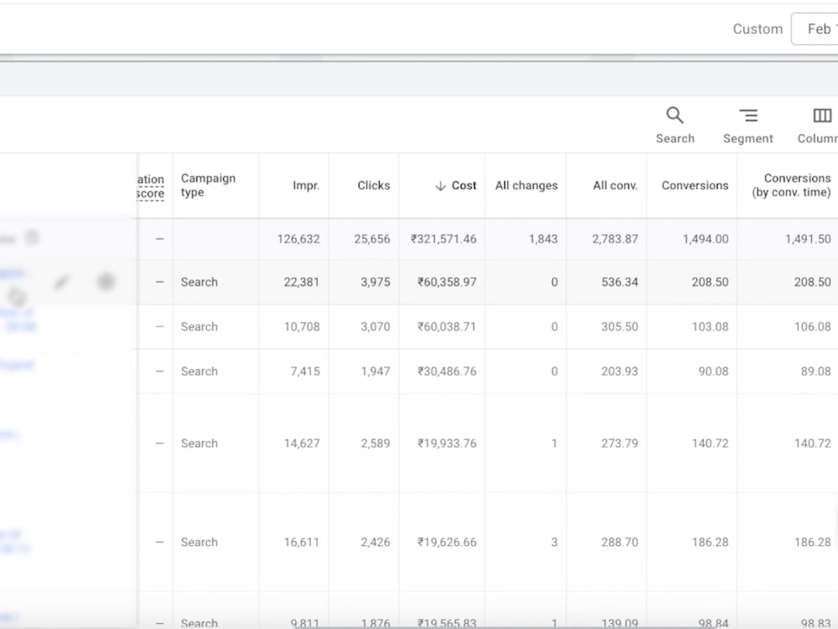Select conversions by time cell 106.08
Viewport: 838px width, 629px height.
[x=812, y=327]
